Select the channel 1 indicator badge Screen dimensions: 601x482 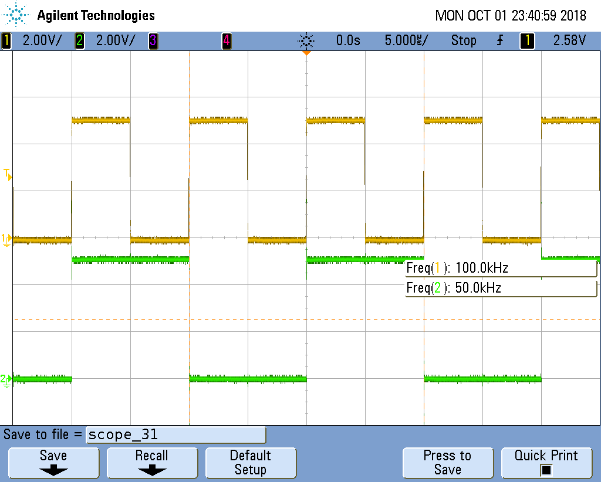point(6,40)
